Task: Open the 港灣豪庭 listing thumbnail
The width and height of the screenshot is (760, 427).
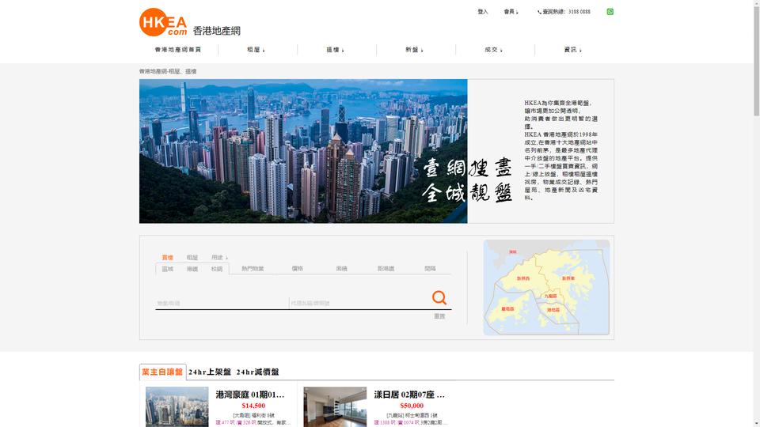Action: pos(177,406)
